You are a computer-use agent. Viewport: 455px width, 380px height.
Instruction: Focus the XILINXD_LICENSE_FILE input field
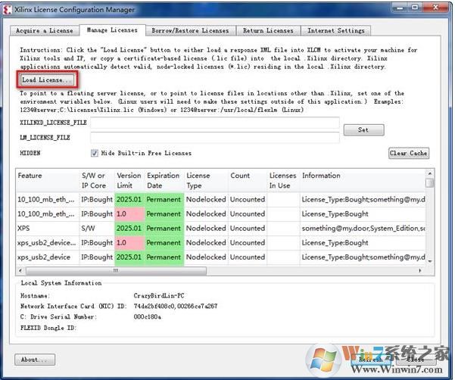[215, 123]
